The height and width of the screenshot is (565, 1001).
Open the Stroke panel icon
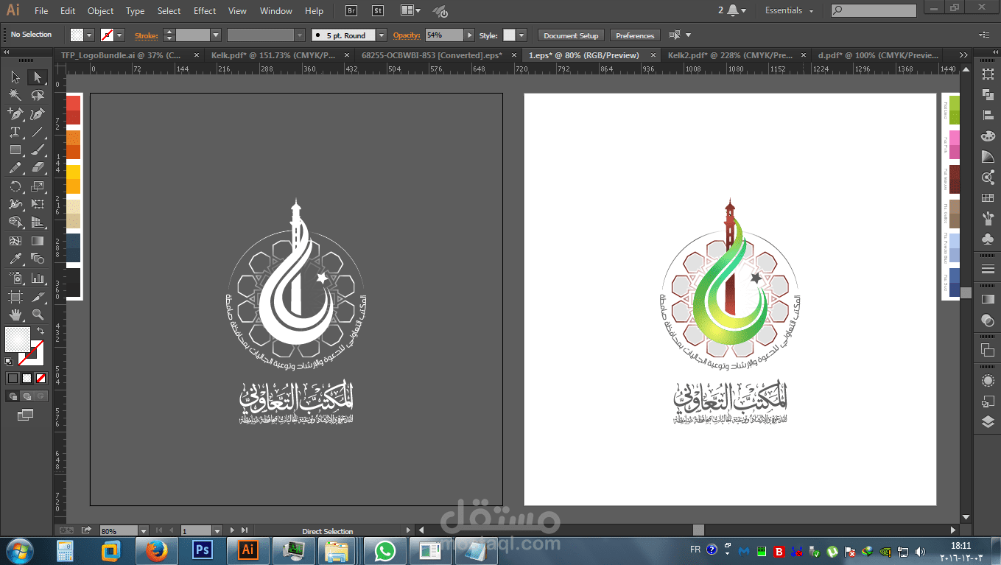(988, 269)
